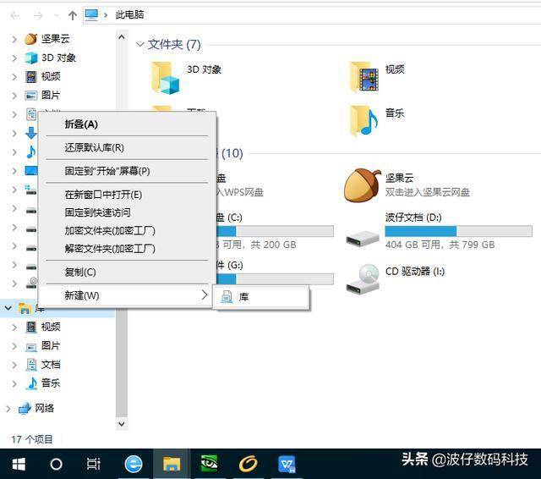Select 音乐 library under 库
The height and width of the screenshot is (479, 541).
[51, 383]
